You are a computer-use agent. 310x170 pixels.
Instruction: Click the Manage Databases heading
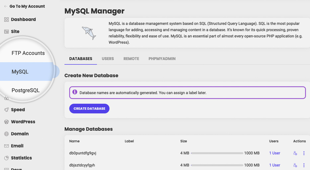point(89,129)
